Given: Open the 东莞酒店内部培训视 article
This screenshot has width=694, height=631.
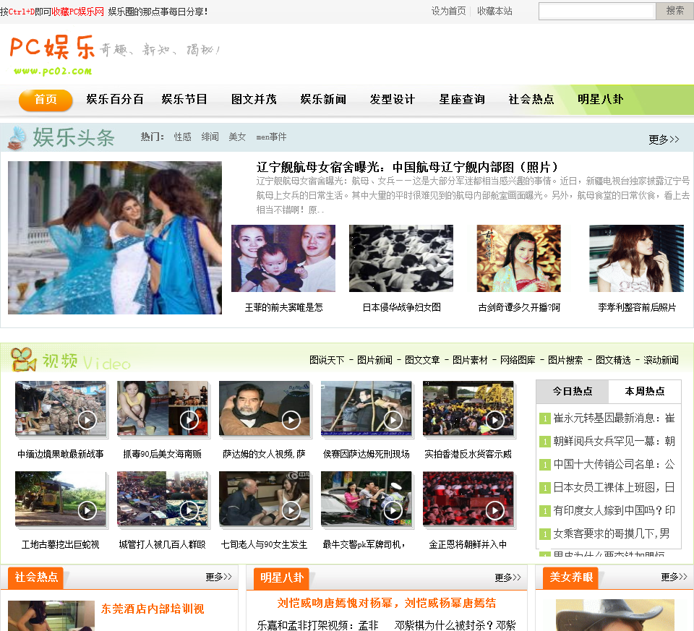Looking at the screenshot, I should pos(153,609).
